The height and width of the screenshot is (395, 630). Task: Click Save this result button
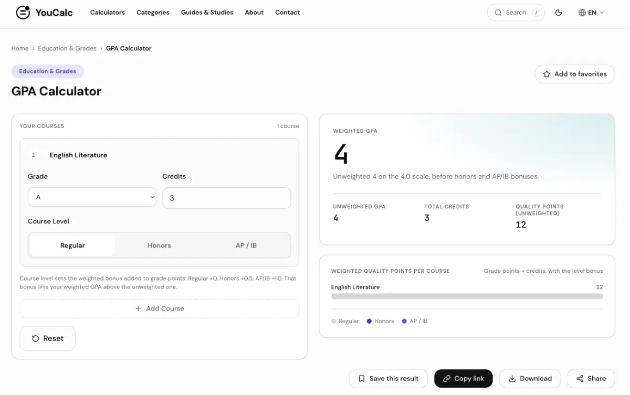(389, 378)
